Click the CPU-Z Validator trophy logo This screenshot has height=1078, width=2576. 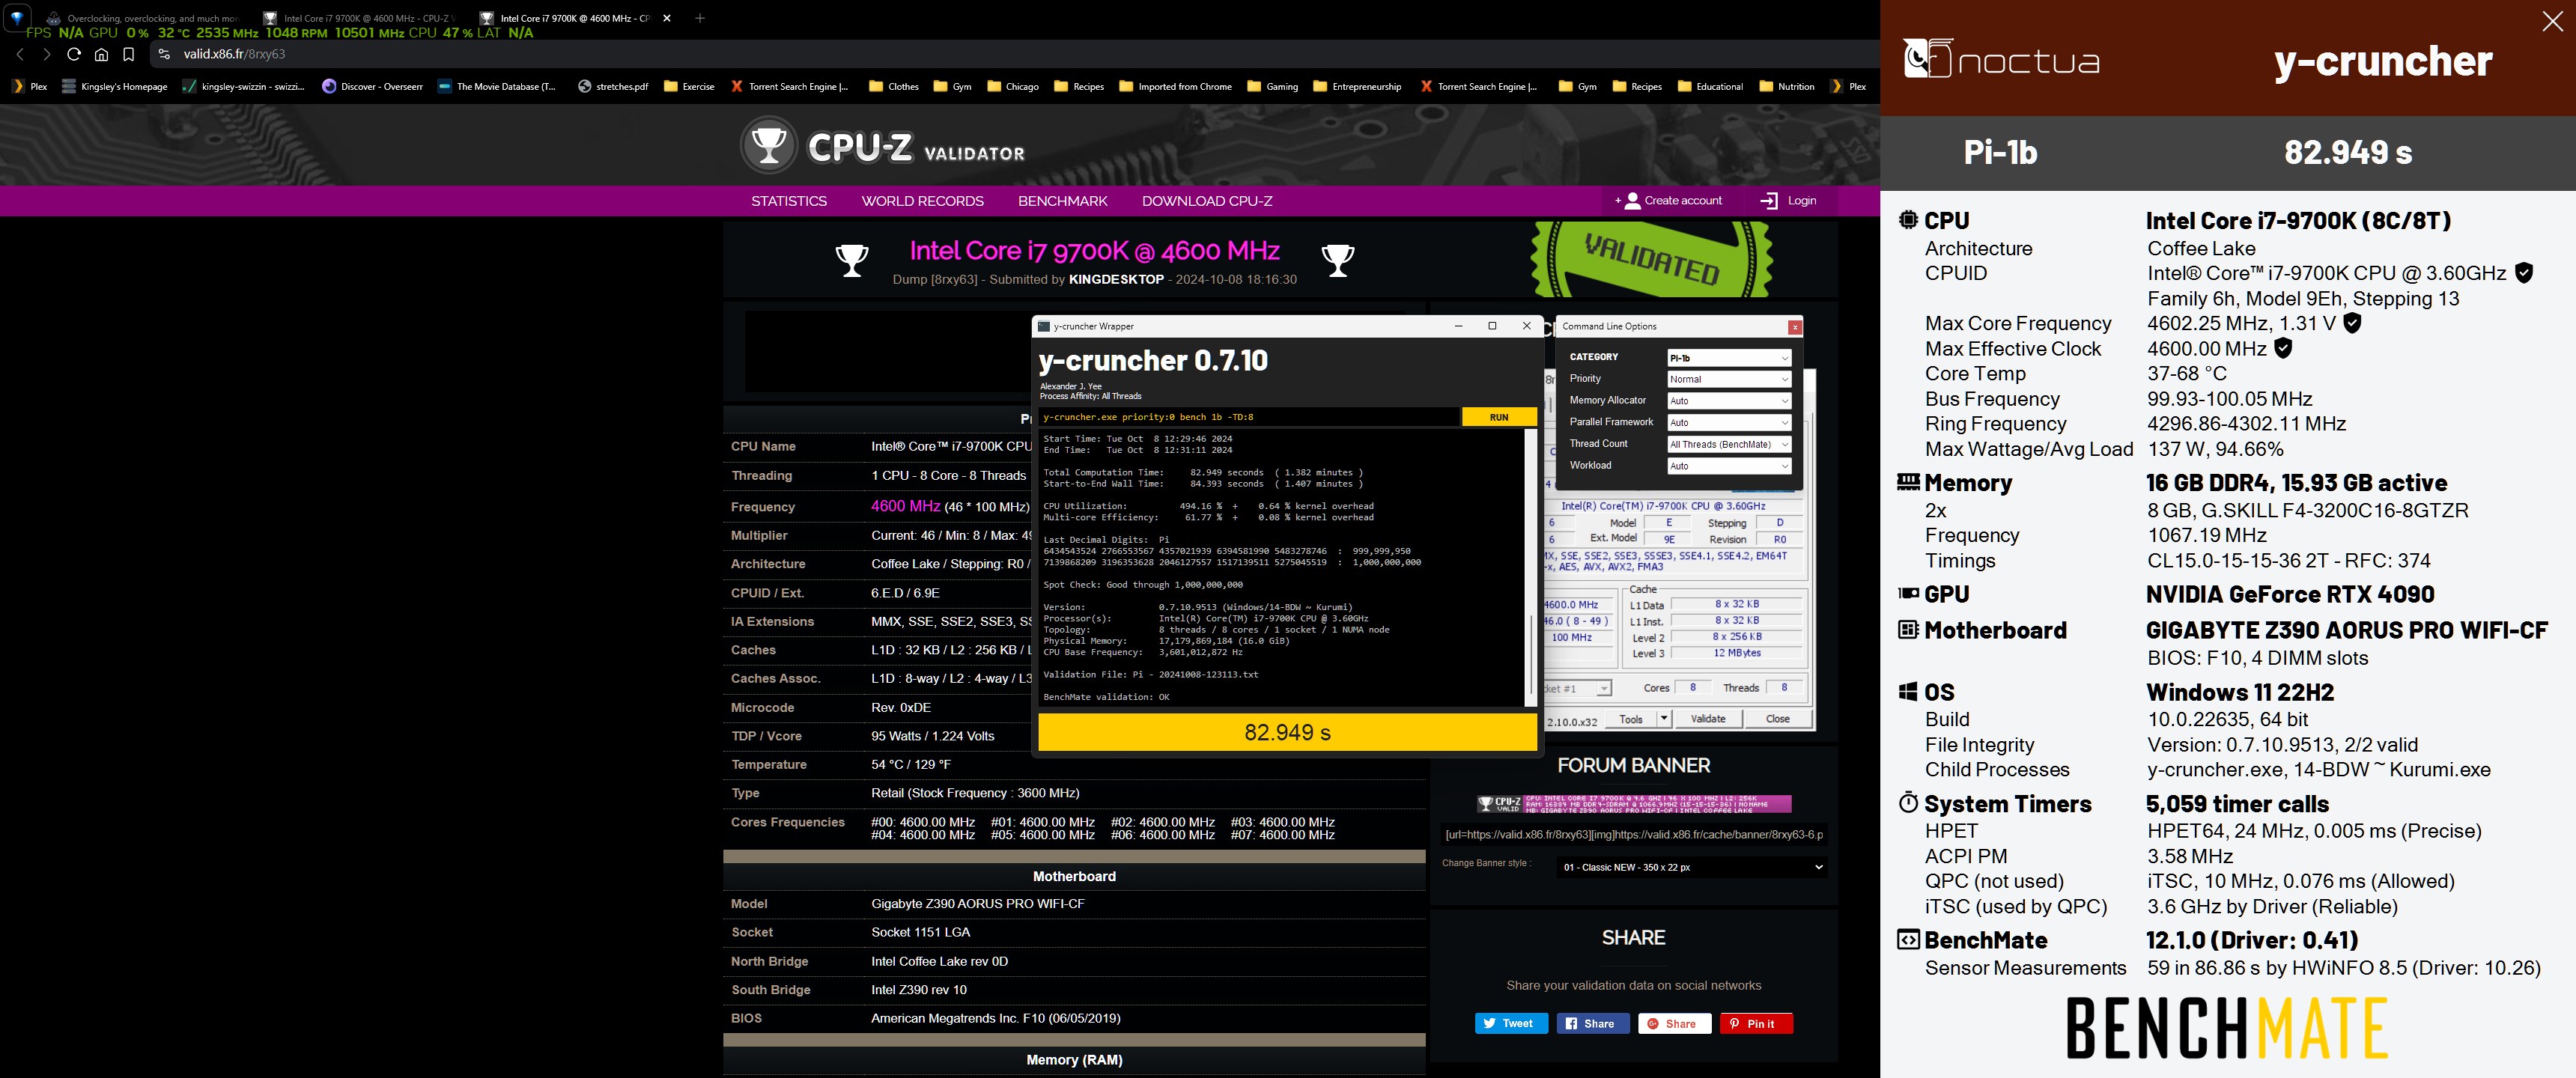(768, 145)
